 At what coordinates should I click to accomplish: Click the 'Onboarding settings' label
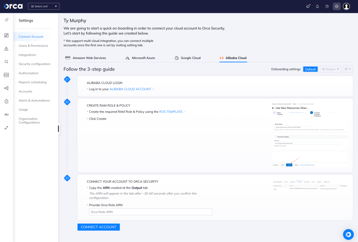(x=286, y=69)
